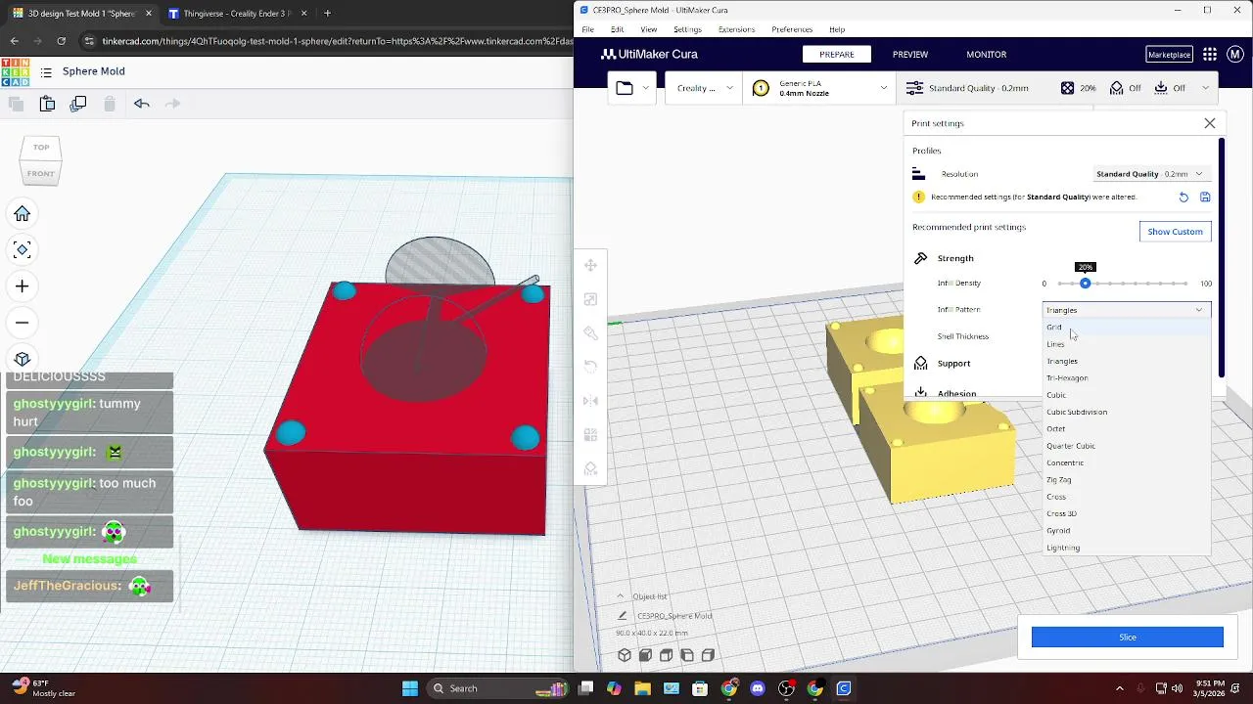The height and width of the screenshot is (704, 1253).
Task: Click the pencil rename icon for CE3PRO_Sphere Mold
Action: tap(622, 616)
